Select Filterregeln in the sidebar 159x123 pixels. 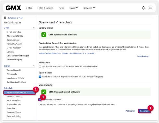pyautogui.click(x=13, y=74)
